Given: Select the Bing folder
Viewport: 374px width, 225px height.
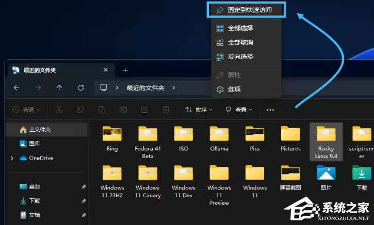Looking at the screenshot, I should pos(112,139).
